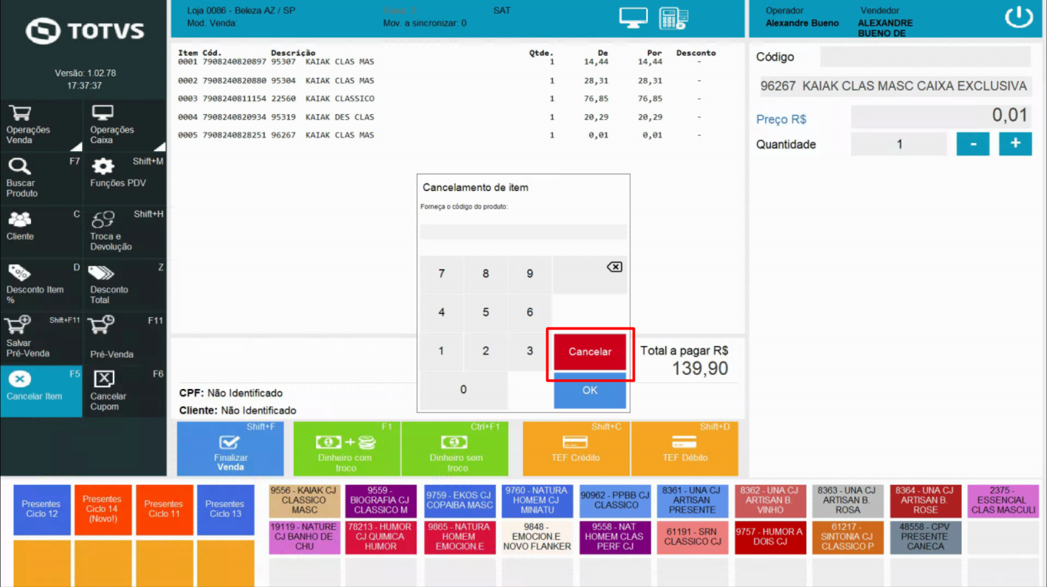Click Buscar Produto magnifier icon
Screen dimensions: 1047x587
point(19,166)
